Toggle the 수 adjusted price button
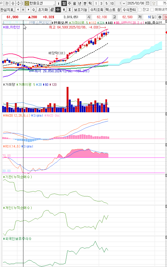The width and height of the screenshot is (167, 267). (33, 10)
